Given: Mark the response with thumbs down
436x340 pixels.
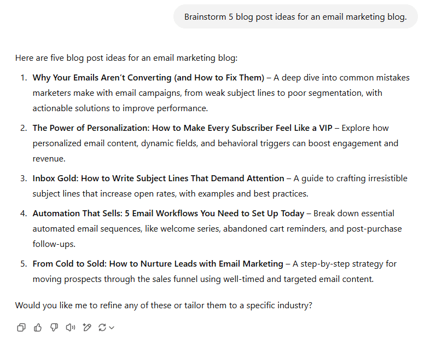Looking at the screenshot, I should [x=54, y=327].
